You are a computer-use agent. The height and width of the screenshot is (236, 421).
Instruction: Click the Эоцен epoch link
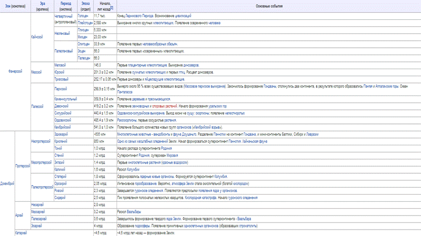point(82,51)
